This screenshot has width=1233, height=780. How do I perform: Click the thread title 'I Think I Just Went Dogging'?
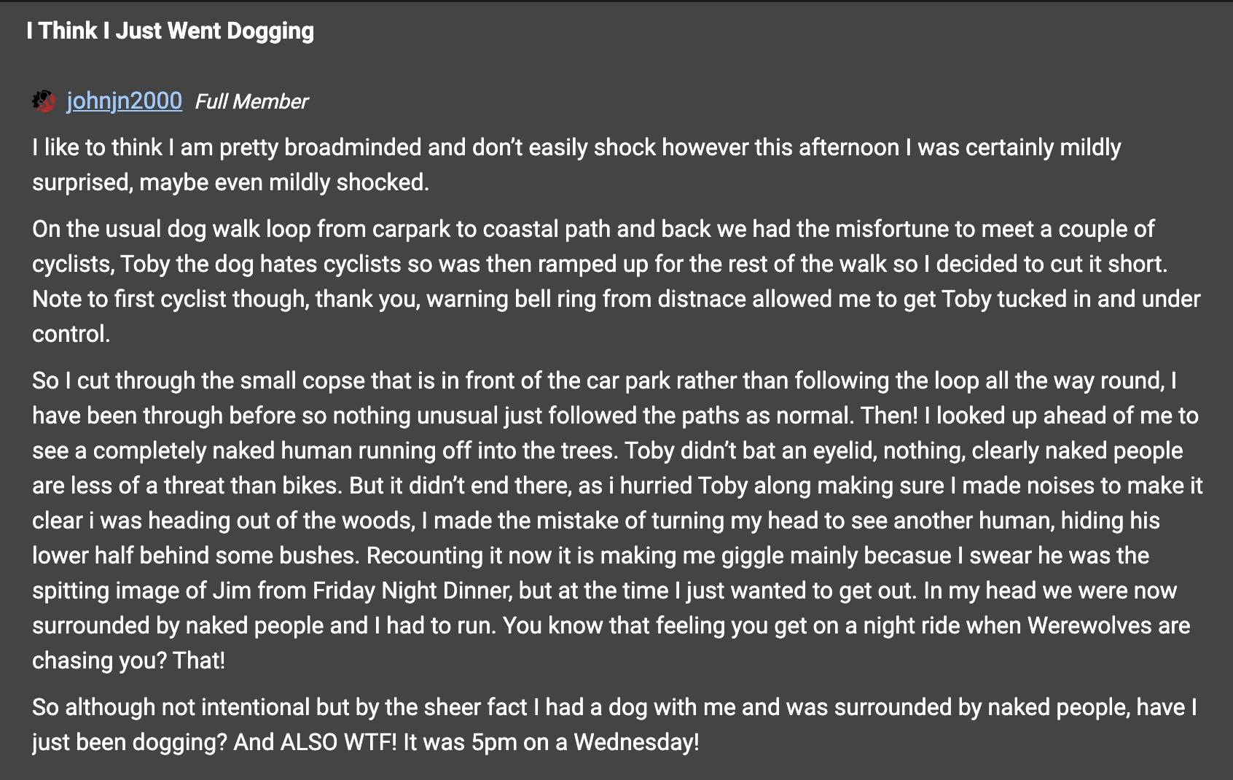(170, 31)
